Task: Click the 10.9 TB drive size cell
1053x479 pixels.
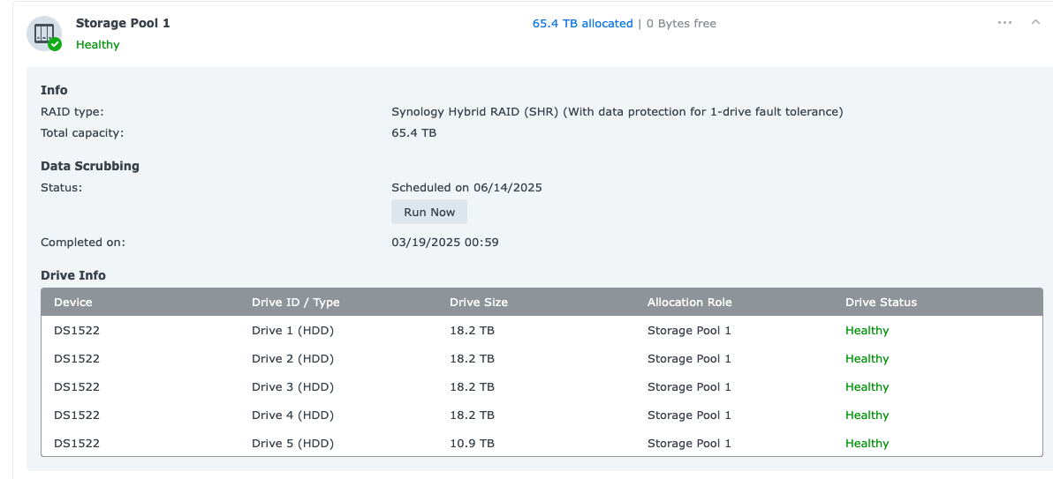Action: (x=472, y=444)
